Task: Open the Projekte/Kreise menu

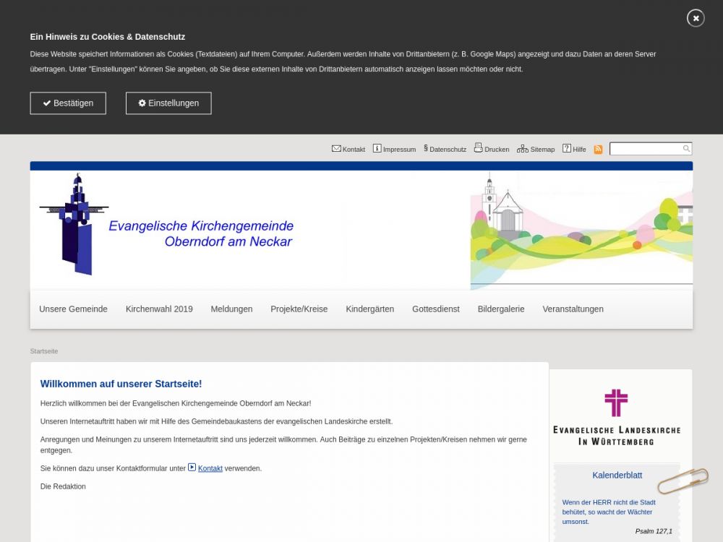Action: [x=299, y=309]
